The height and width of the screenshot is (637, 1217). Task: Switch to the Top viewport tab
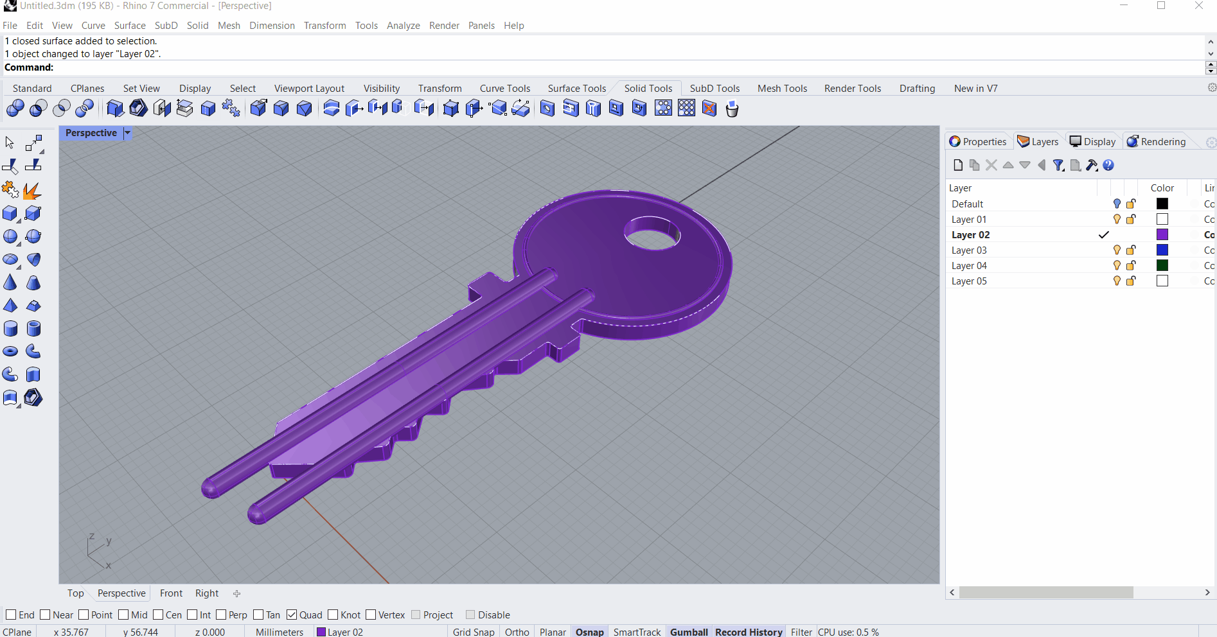(75, 593)
